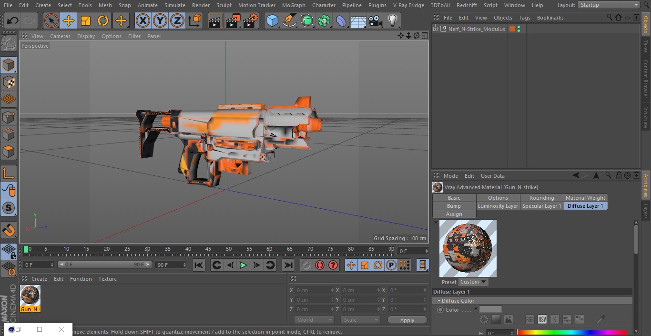Toggle Autokeying in timeline controls
Viewport: 651px width, 336px height.
[320, 265]
